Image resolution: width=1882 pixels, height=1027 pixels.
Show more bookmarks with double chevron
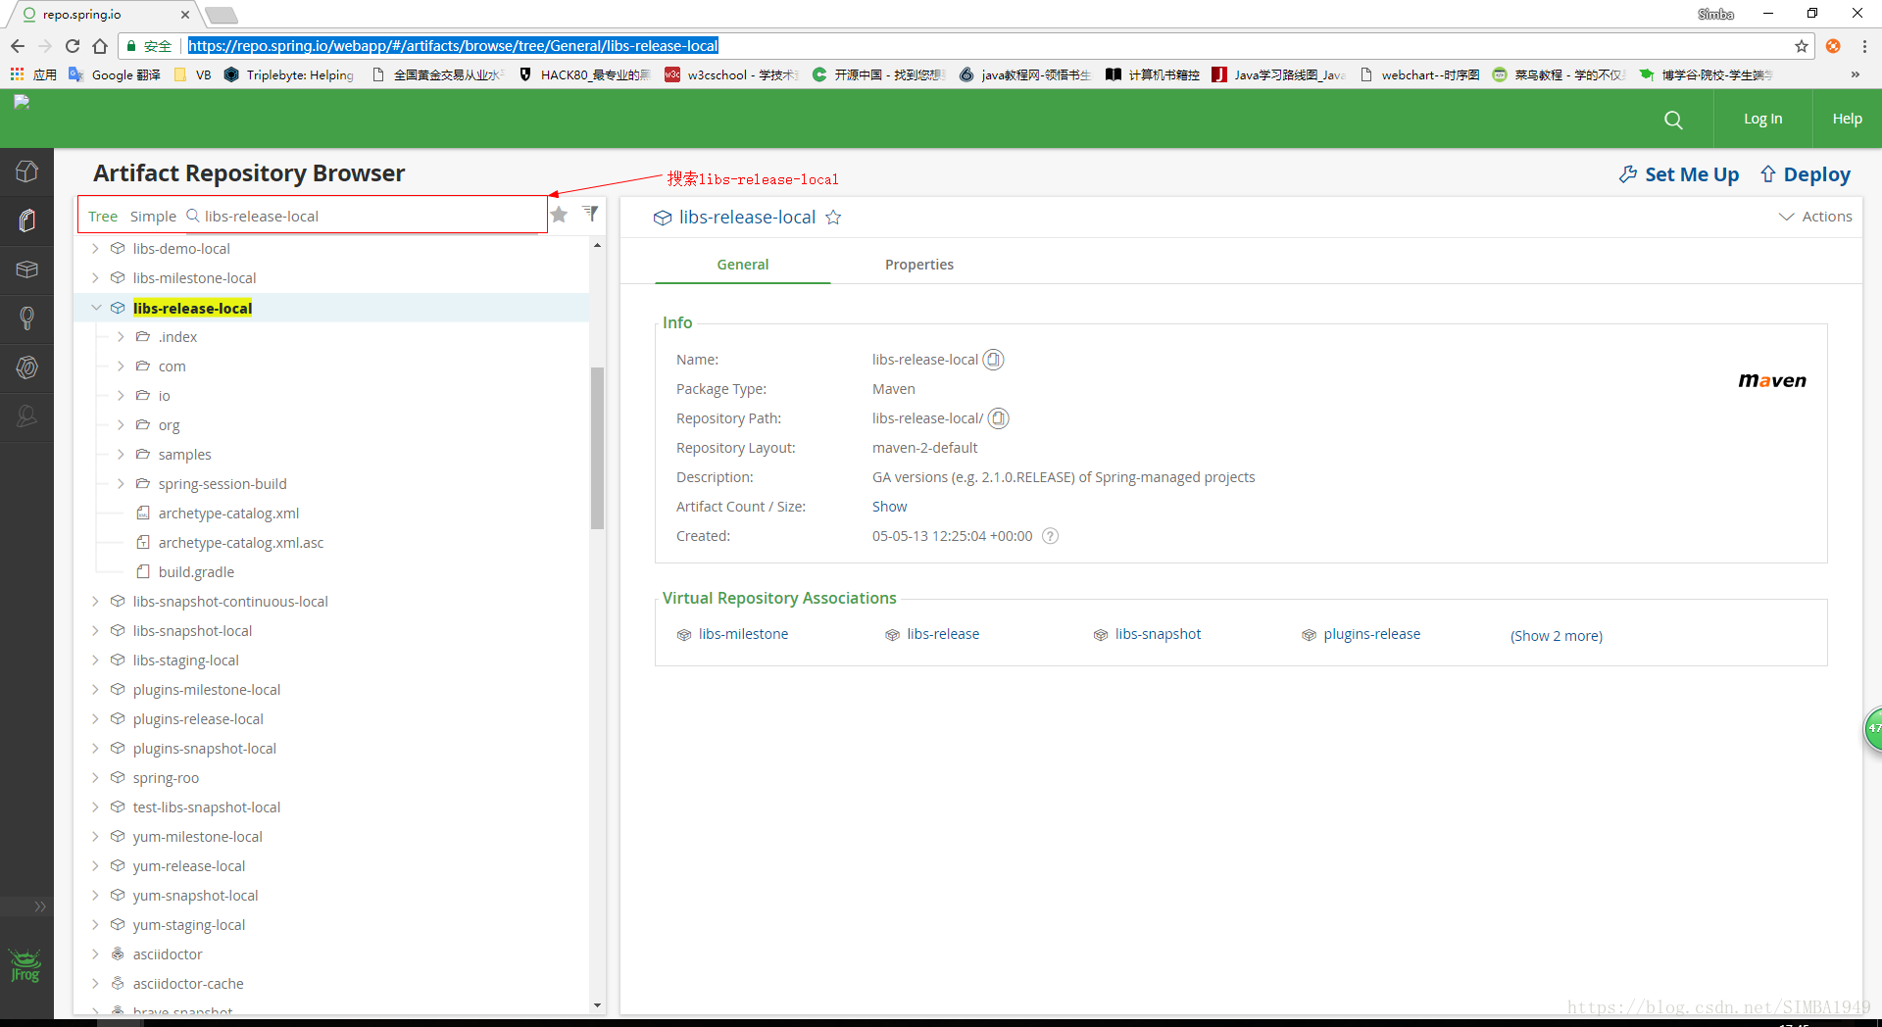point(1855,74)
